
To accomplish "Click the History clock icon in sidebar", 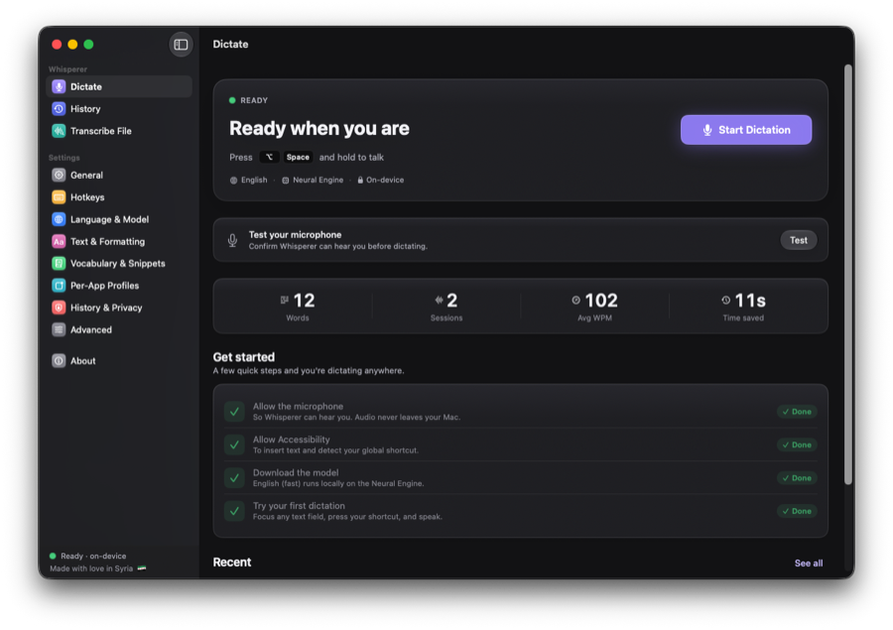I will [x=59, y=109].
